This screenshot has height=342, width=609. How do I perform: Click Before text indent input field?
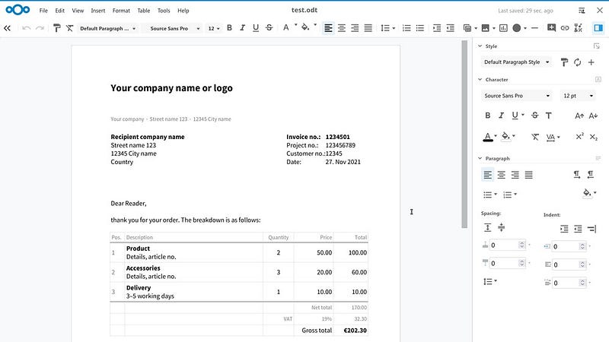coord(569,245)
